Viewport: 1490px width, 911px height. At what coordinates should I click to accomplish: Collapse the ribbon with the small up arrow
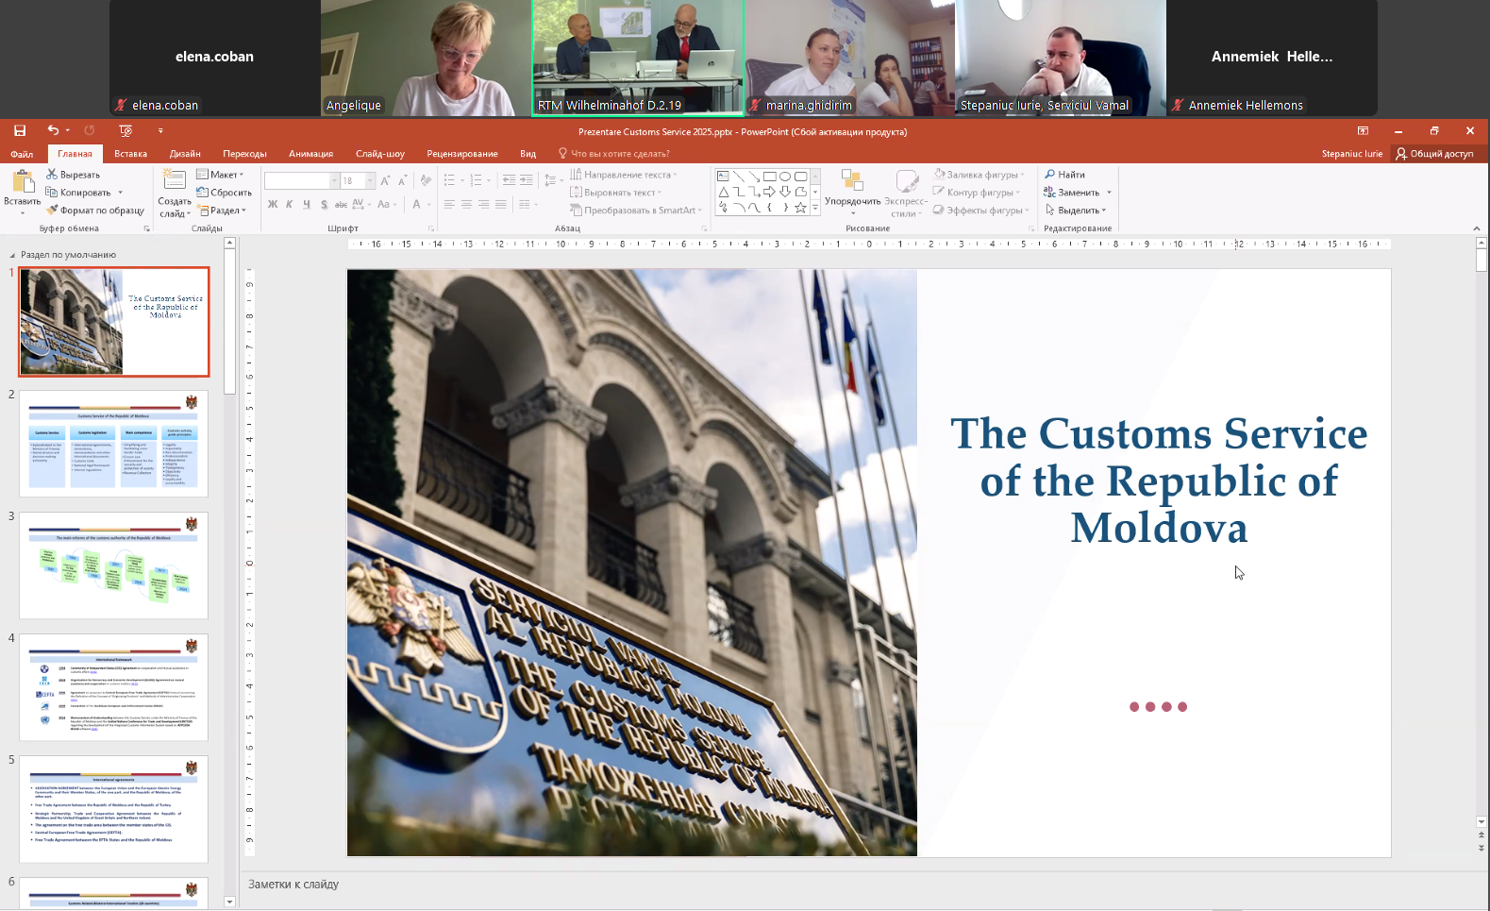(x=1477, y=228)
